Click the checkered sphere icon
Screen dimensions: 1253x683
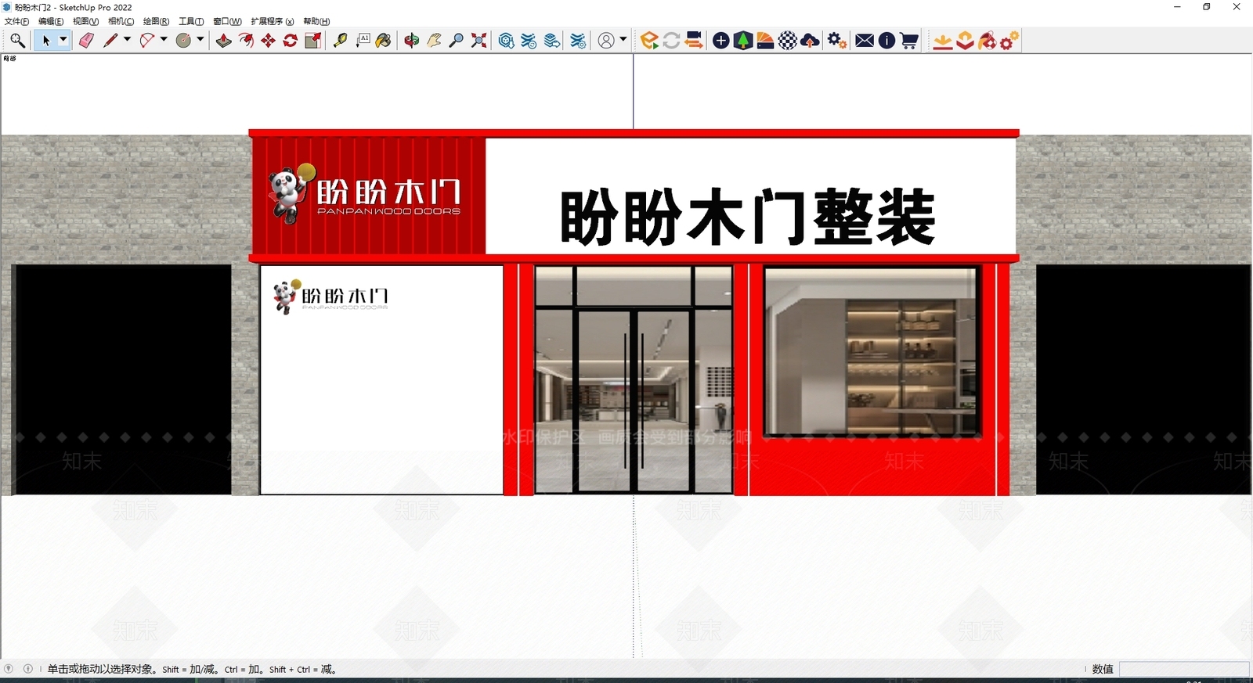(788, 41)
